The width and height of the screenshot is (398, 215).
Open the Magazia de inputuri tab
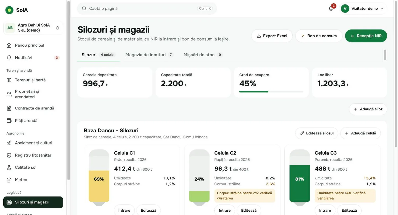point(149,55)
